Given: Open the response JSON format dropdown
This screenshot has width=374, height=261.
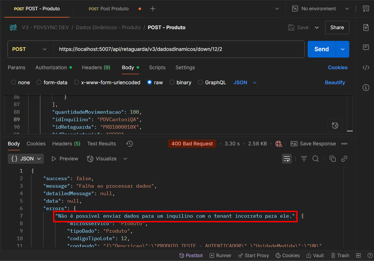Looking at the screenshot, I should coord(26,159).
